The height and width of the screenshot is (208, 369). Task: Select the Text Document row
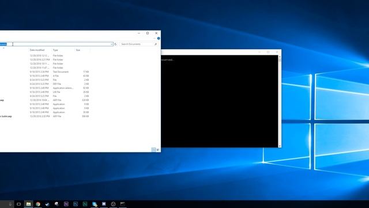point(45,72)
